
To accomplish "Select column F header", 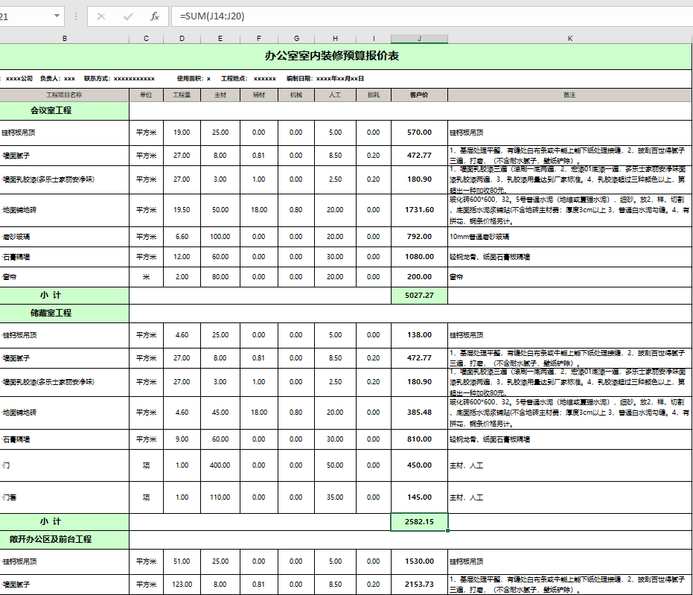I will 259,39.
